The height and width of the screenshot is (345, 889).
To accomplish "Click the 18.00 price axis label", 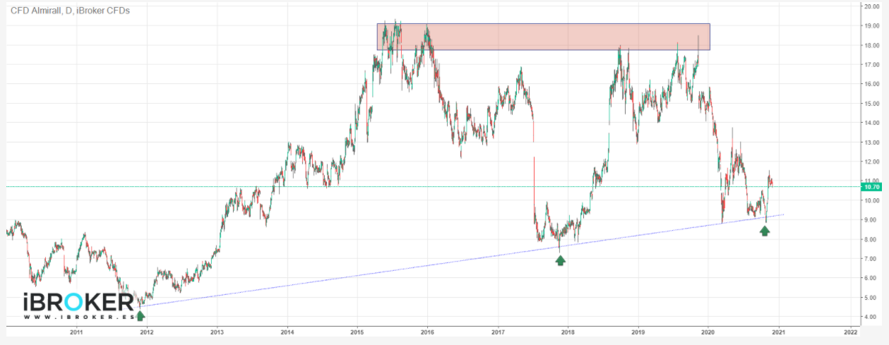I will pyautogui.click(x=873, y=46).
